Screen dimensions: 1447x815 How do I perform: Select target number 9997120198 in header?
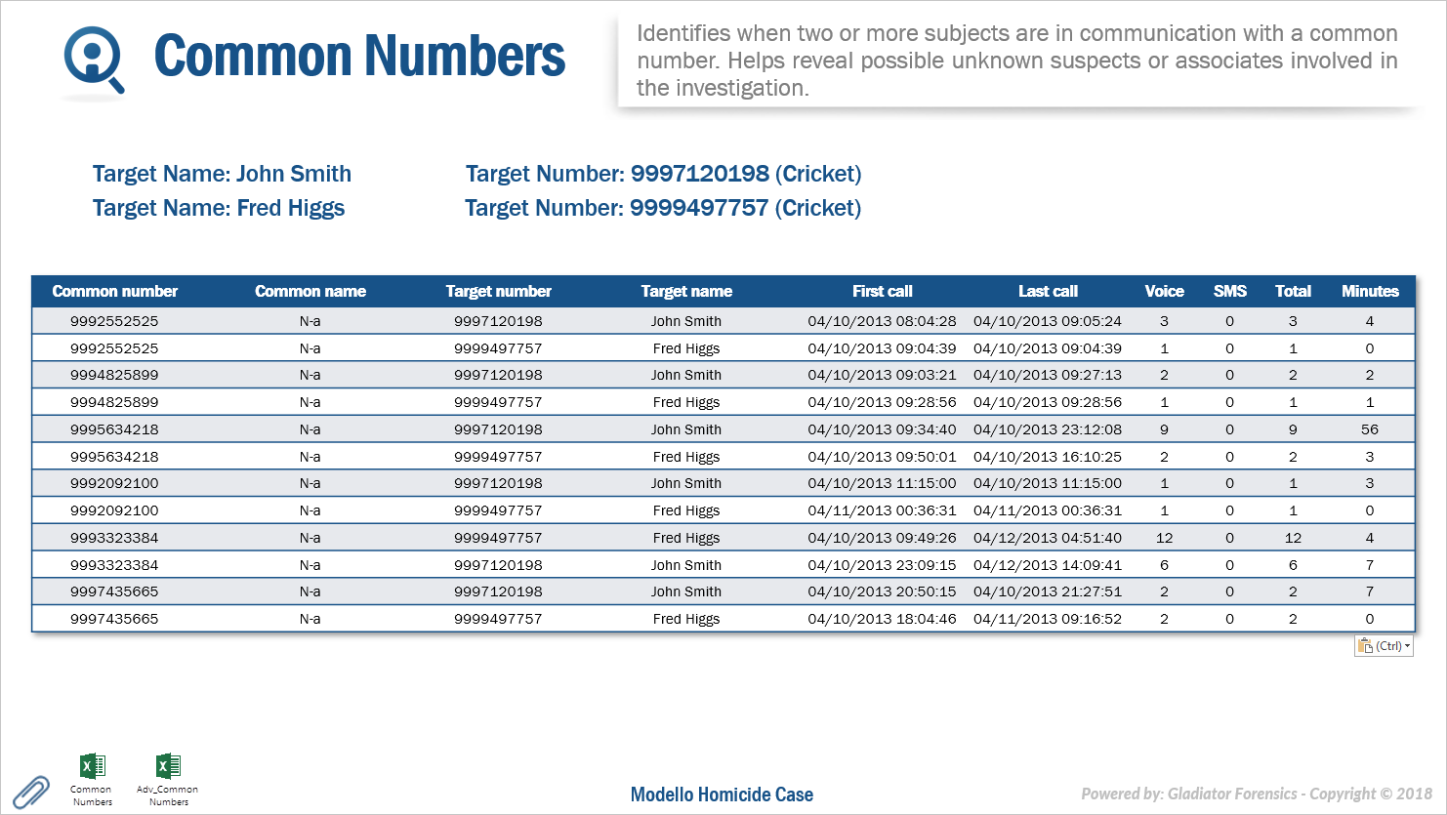click(699, 174)
